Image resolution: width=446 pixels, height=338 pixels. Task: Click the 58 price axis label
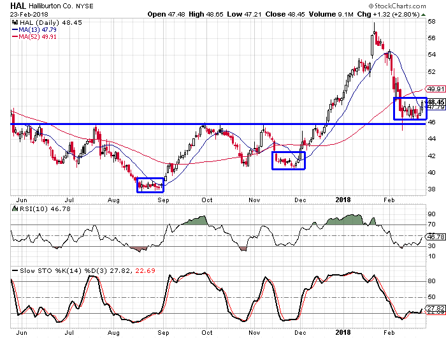(432, 21)
